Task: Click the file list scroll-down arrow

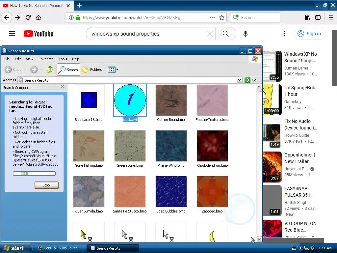Action: point(259,239)
